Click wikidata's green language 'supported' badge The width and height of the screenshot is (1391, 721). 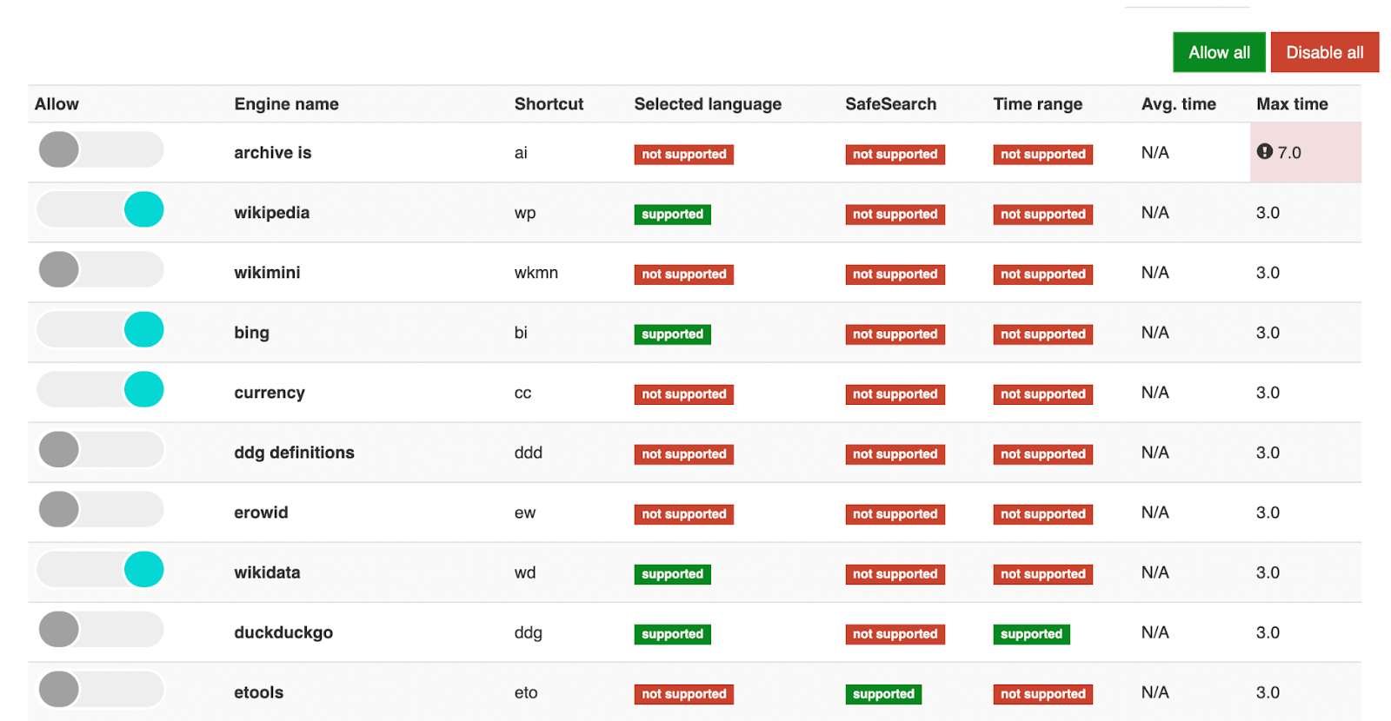(672, 573)
